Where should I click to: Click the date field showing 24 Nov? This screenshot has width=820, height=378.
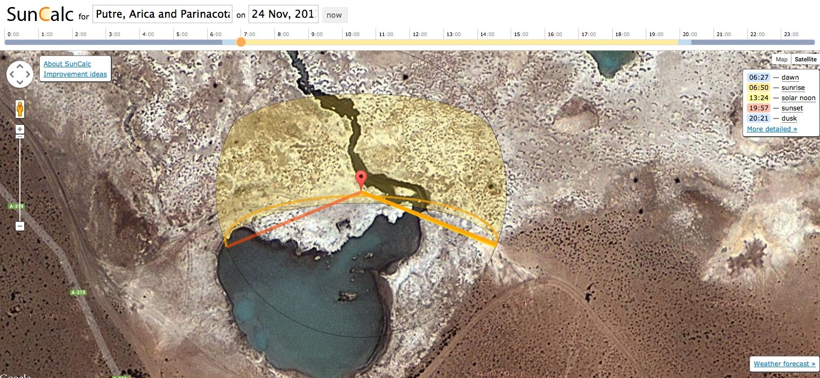[x=284, y=14]
